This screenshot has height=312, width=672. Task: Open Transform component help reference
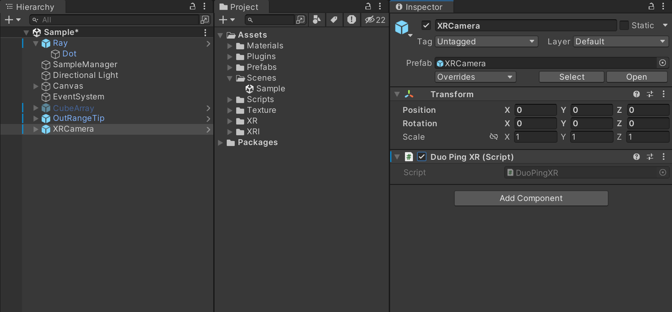click(x=636, y=94)
